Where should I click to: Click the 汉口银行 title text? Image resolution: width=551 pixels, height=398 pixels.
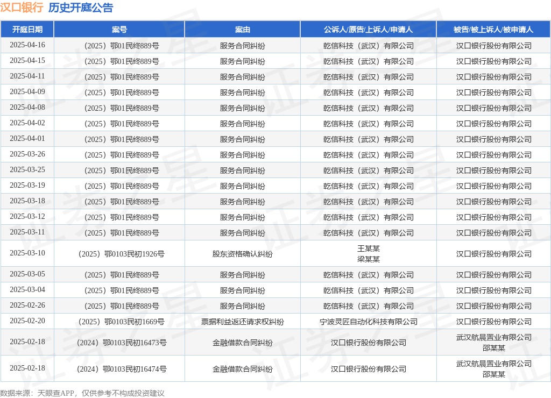pyautogui.click(x=22, y=8)
